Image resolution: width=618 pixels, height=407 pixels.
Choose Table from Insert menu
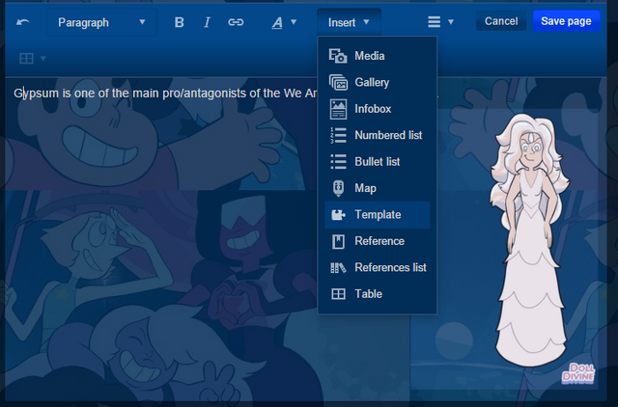(378, 293)
